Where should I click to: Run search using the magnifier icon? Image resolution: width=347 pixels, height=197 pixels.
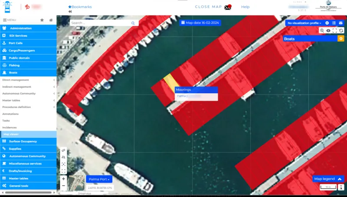tap(133, 23)
